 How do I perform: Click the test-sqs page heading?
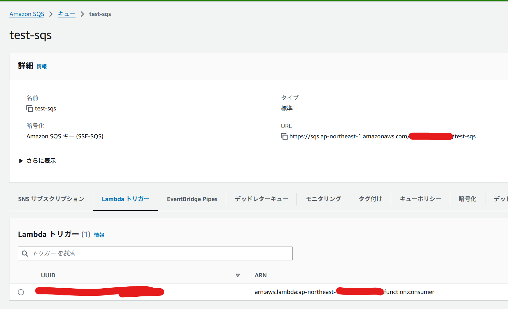click(x=30, y=35)
